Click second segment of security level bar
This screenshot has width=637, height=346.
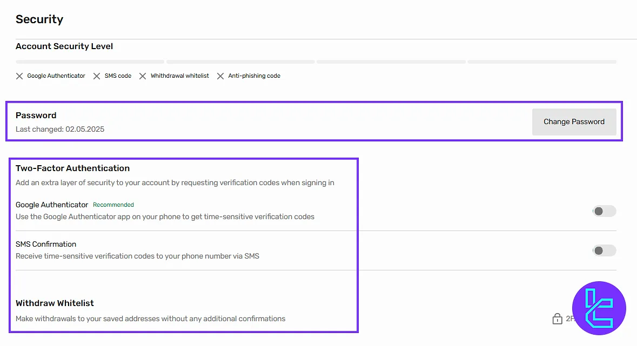click(240, 62)
